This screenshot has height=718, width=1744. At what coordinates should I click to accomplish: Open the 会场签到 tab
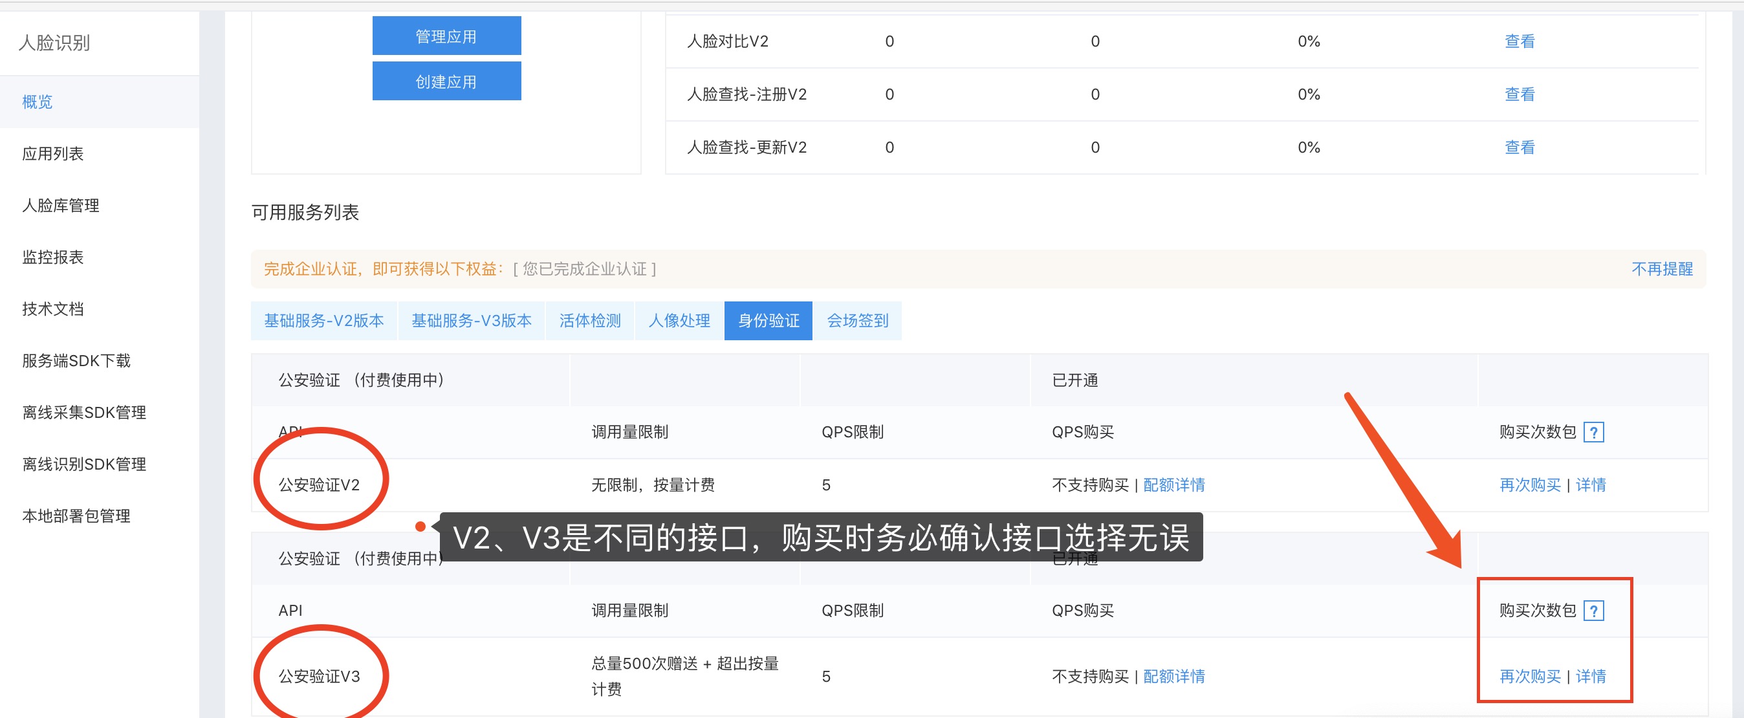857,320
